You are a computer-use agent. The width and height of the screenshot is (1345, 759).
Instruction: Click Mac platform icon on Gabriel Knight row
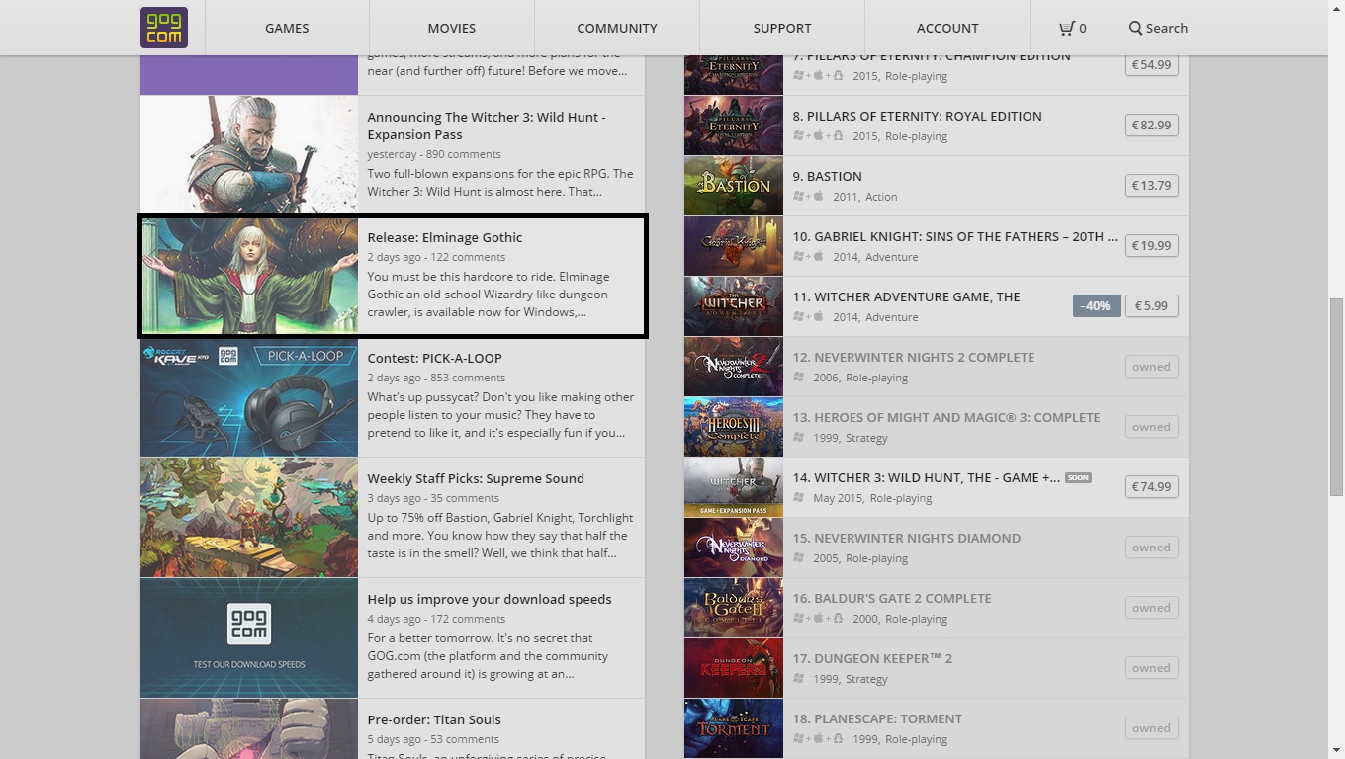tap(818, 256)
